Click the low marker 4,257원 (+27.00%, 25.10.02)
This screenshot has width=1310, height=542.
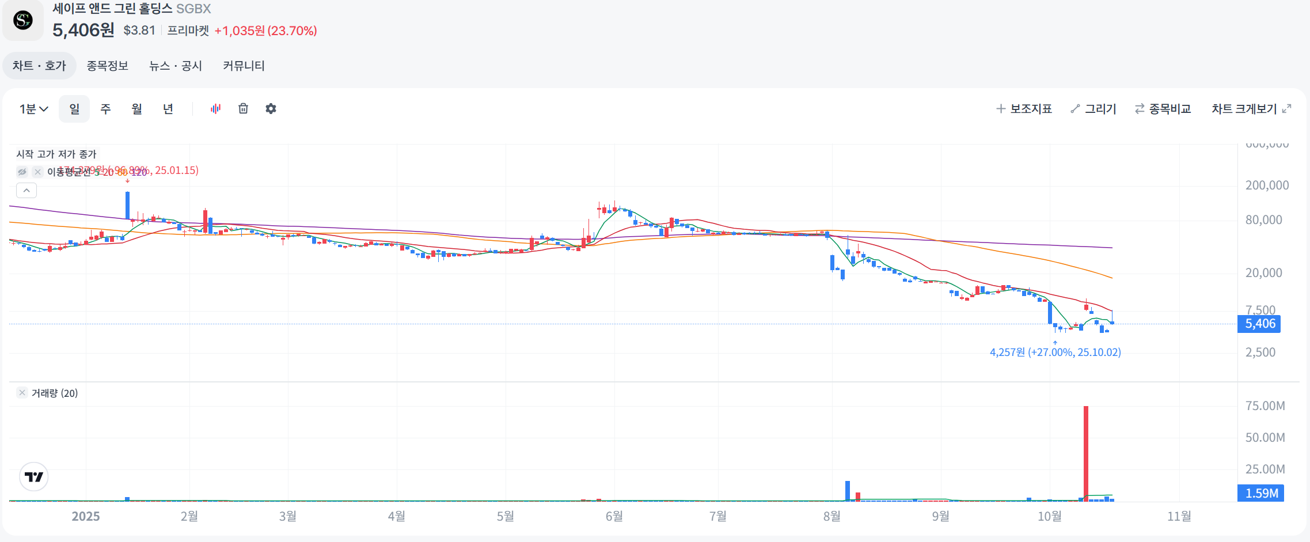tap(1055, 352)
